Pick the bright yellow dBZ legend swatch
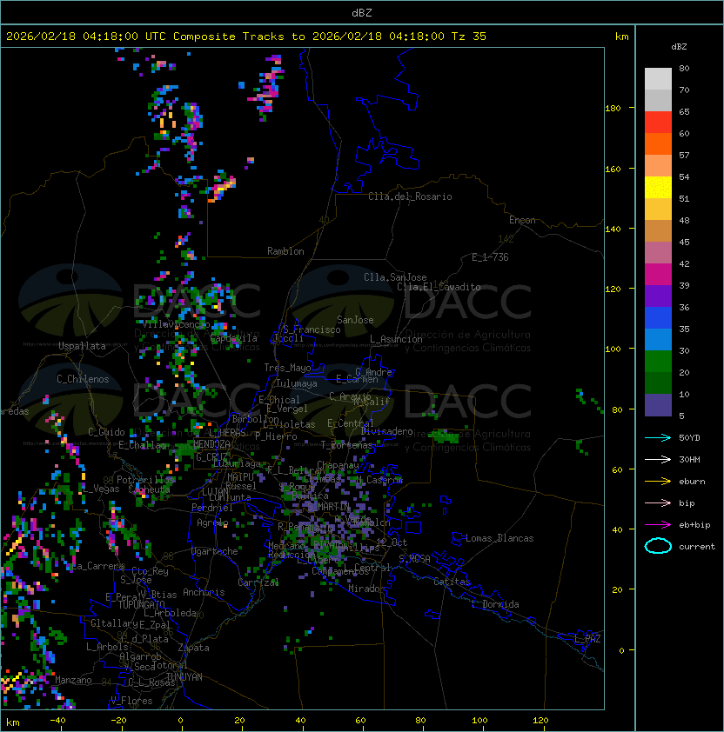724x732 pixels. [658, 187]
